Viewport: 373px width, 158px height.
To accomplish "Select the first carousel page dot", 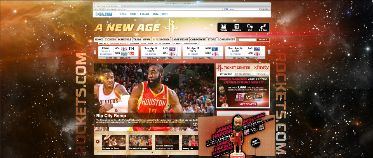I will pos(152,152).
